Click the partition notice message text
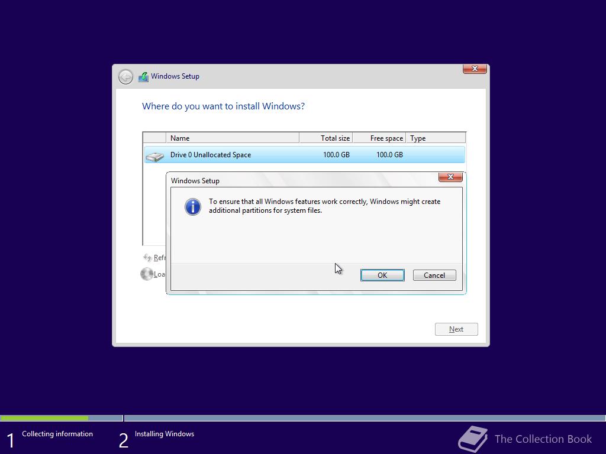606x454 pixels. click(x=325, y=206)
